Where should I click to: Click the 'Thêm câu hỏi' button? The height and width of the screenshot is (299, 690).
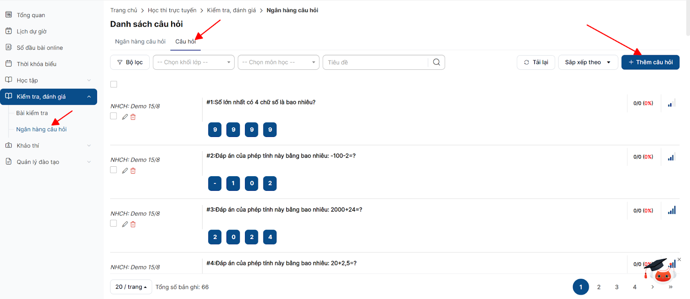point(650,62)
